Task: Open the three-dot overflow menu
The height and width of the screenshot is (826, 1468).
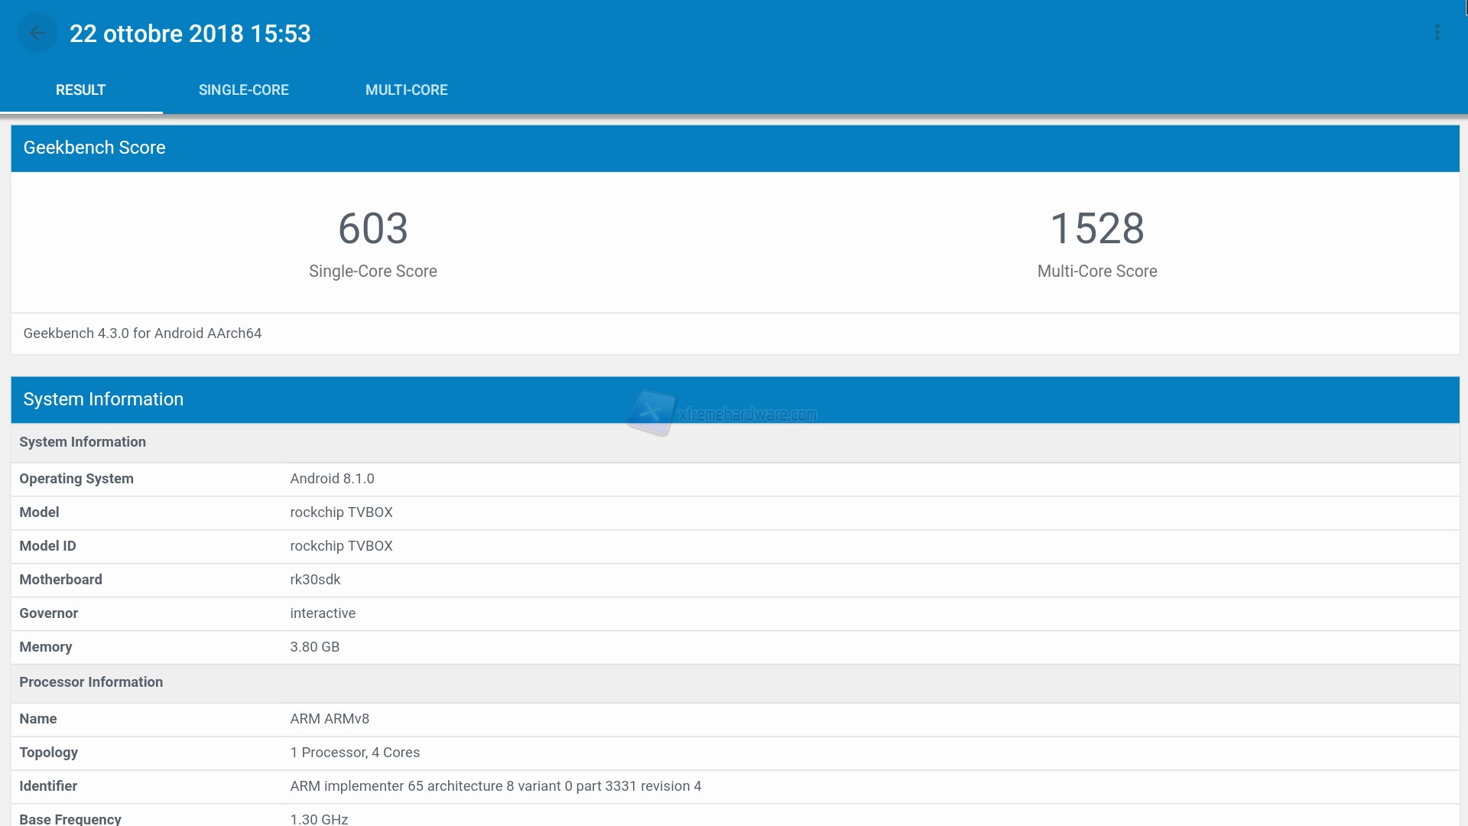Action: click(1437, 33)
